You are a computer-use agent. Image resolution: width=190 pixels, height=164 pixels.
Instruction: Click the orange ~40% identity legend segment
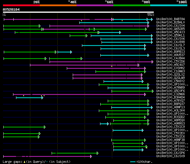[58, 5]
